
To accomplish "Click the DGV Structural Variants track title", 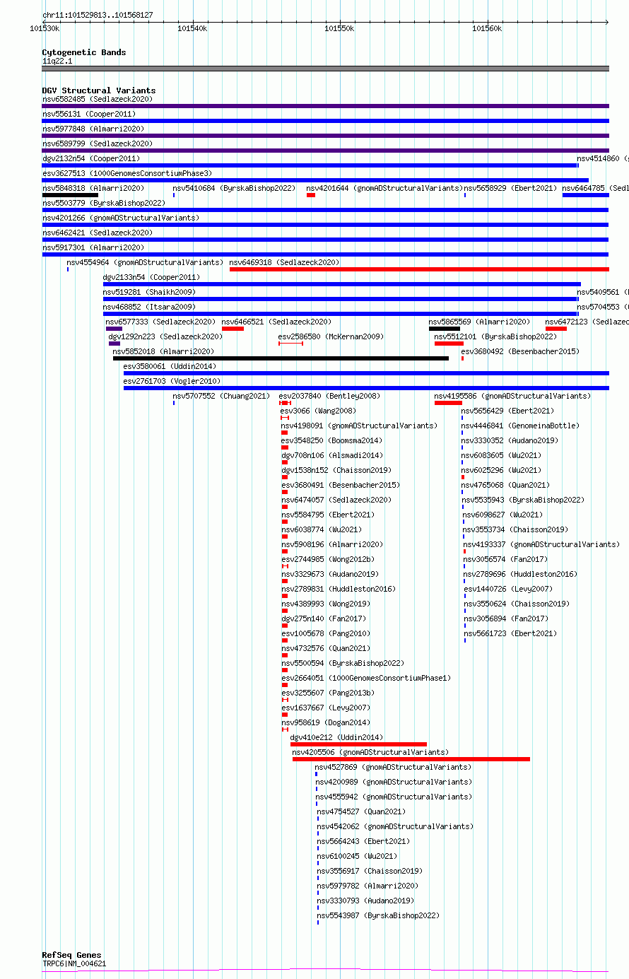I will tap(99, 90).
